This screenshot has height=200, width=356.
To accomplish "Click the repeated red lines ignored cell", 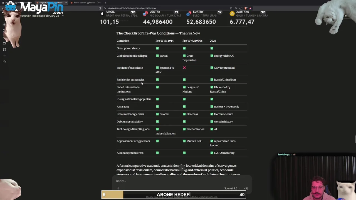I will pos(223,143).
